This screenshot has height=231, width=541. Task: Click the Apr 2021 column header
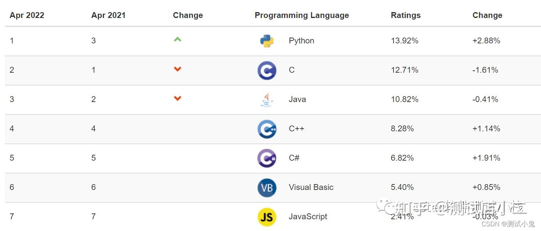click(x=108, y=15)
